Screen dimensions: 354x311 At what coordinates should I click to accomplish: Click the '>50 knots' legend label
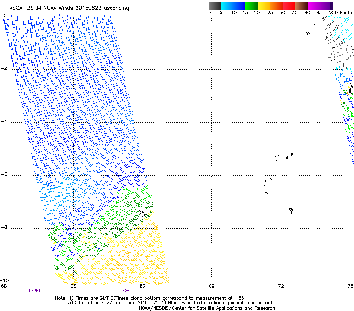tap(340, 13)
